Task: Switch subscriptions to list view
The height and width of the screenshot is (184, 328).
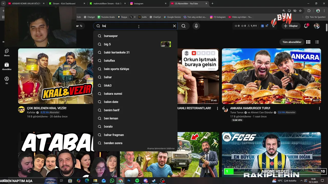Action: point(317,42)
